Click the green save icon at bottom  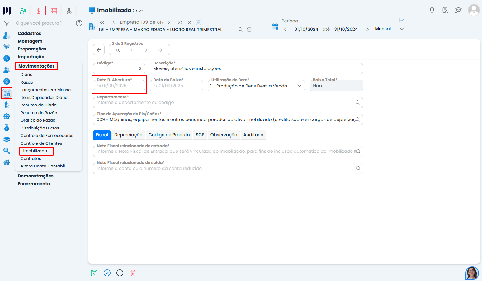(x=94, y=273)
